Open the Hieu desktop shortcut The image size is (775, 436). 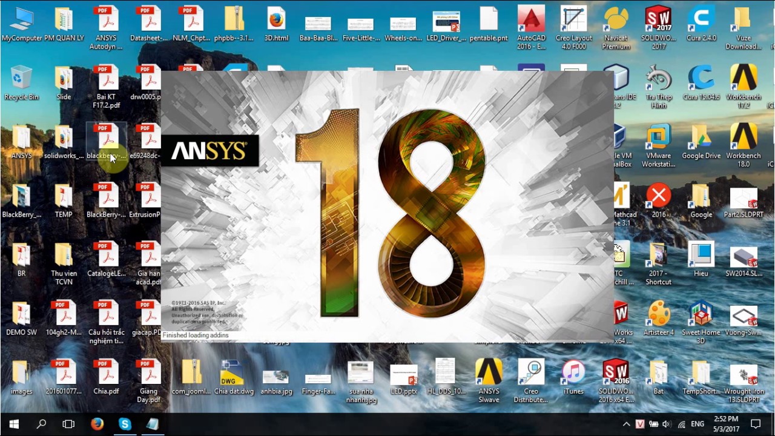(701, 259)
